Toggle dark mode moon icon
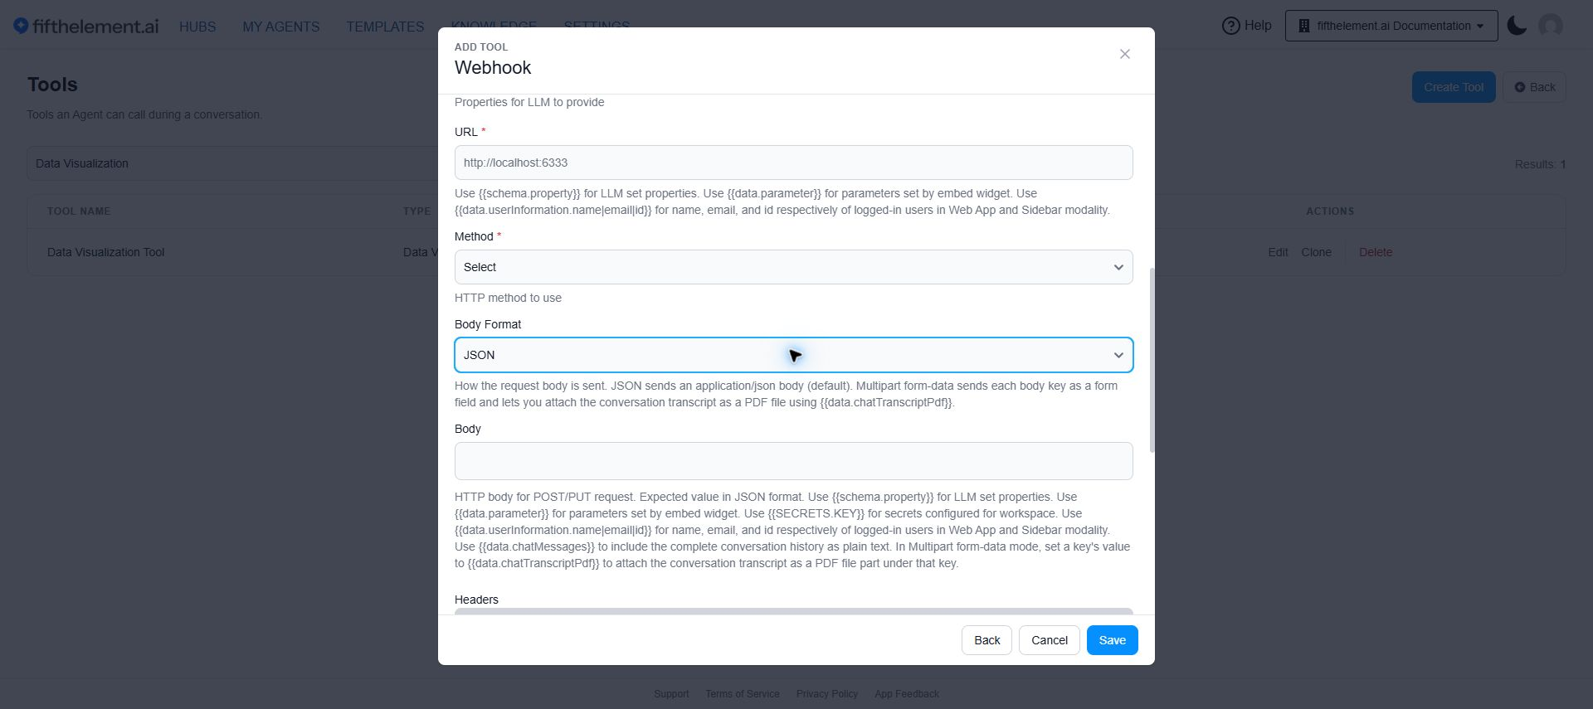1593x709 pixels. click(x=1517, y=26)
